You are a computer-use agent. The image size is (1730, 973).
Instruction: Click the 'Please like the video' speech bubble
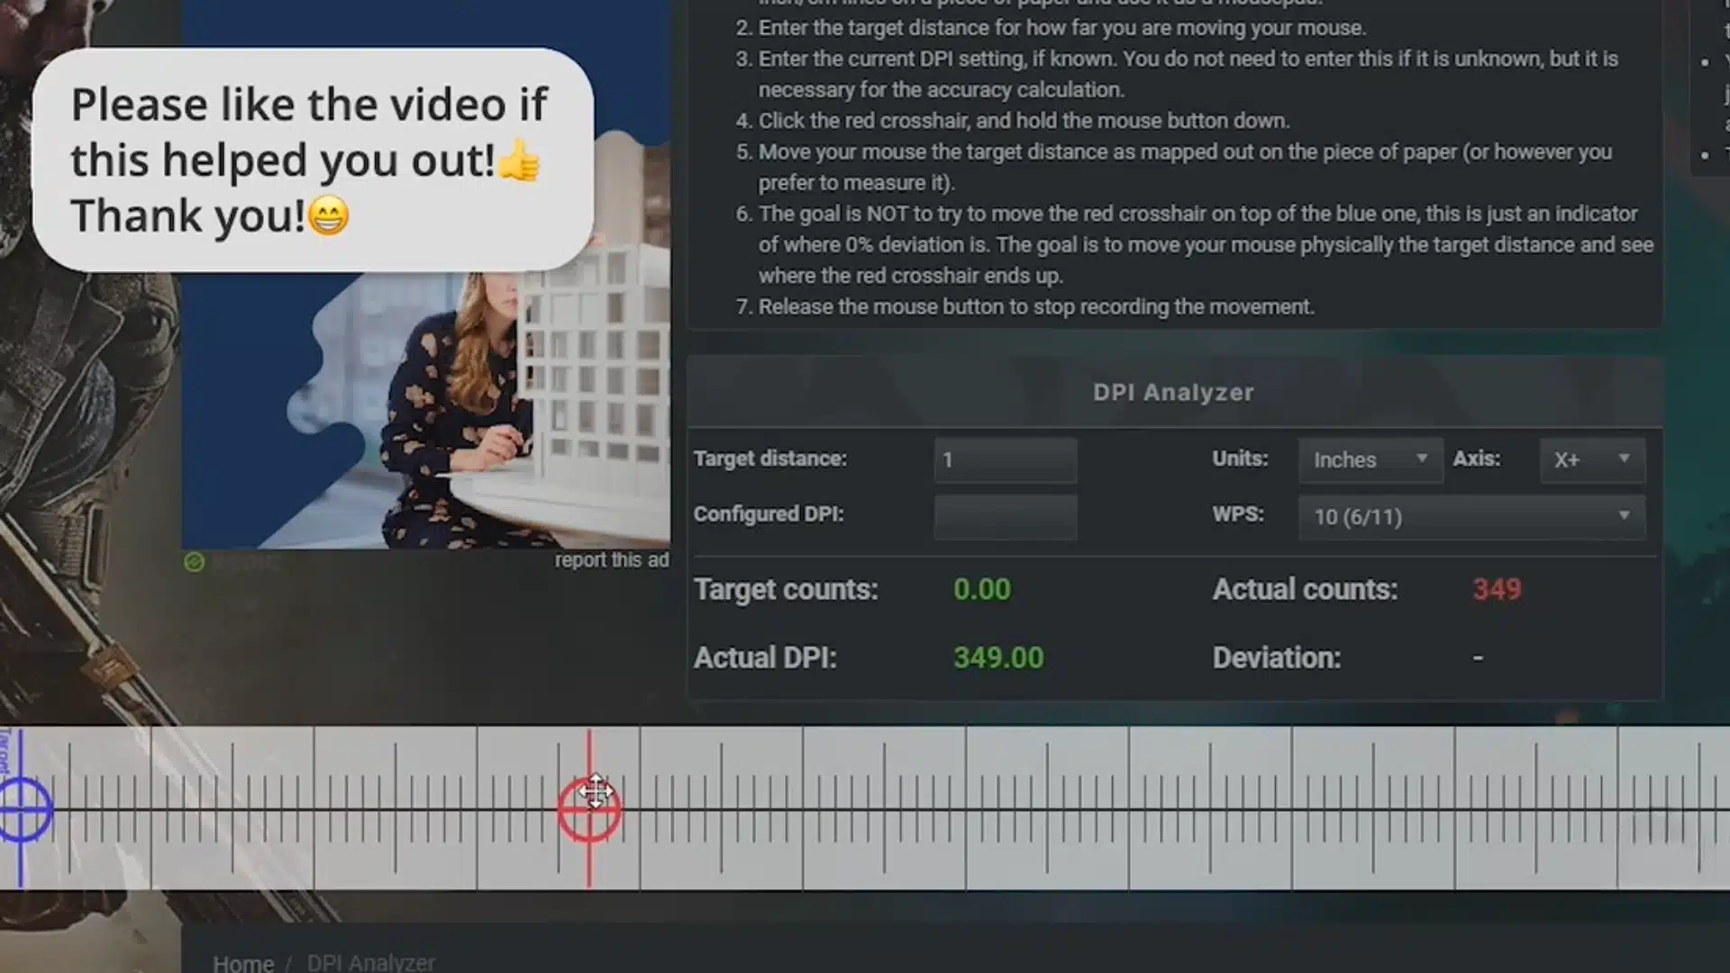pyautogui.click(x=313, y=159)
